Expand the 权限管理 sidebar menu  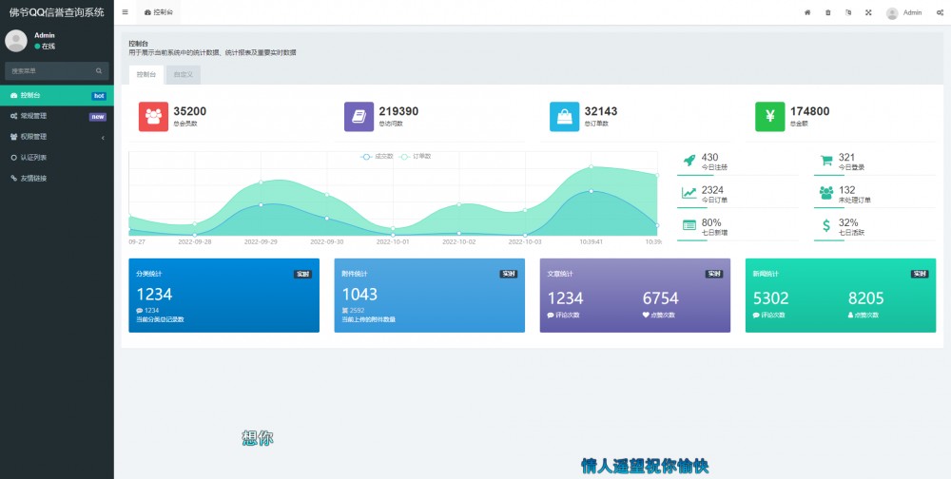57,137
